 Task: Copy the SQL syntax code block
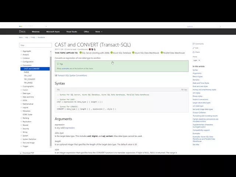(184, 90)
